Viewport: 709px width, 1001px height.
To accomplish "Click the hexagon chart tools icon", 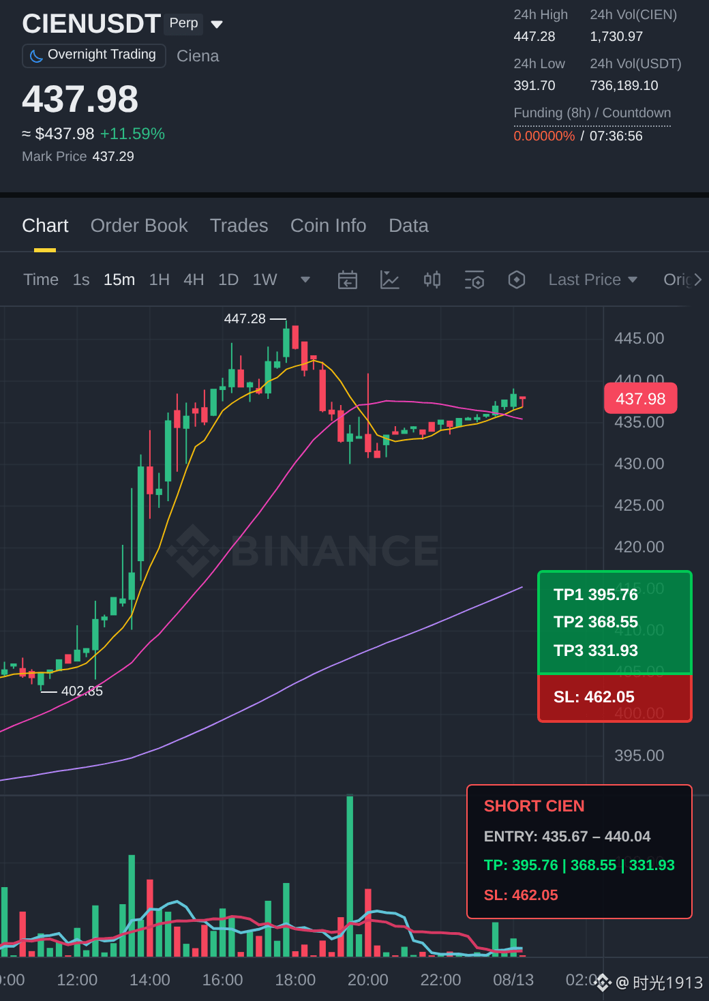I will [x=517, y=280].
